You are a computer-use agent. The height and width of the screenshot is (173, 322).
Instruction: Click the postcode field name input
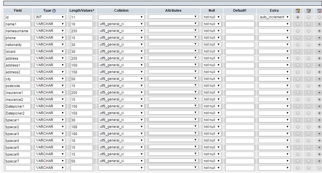18,86
